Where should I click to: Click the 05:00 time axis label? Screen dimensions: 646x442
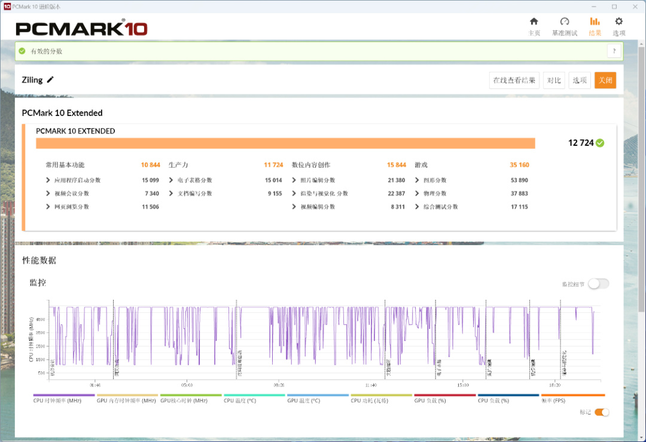(187, 385)
